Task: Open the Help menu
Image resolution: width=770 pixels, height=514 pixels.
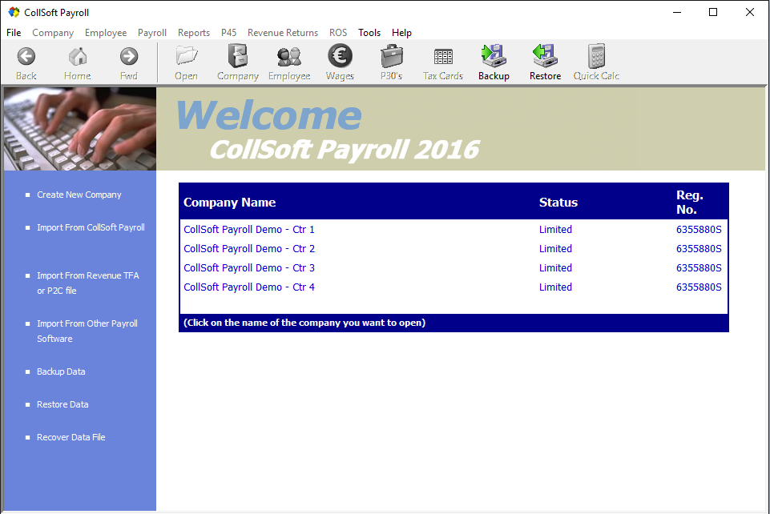Action: pyautogui.click(x=401, y=33)
